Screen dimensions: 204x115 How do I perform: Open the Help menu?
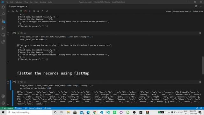click(50, 2)
